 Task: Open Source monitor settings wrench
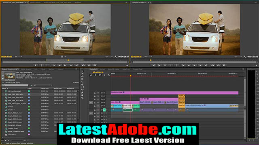click(x=116, y=57)
